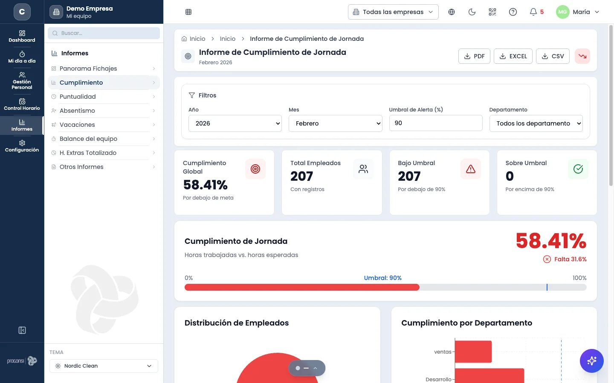Click the Informes header in side panel
Viewport: 614px width, 383px height.
75,53
